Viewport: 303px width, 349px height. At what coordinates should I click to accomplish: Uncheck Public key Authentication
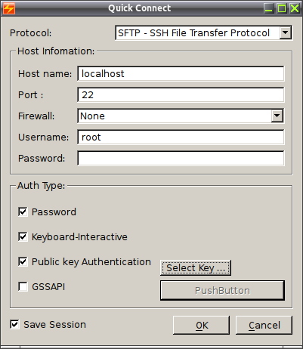click(23, 261)
